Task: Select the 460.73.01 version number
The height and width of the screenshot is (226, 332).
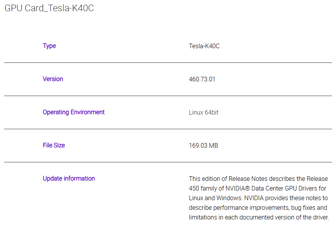Action: pyautogui.click(x=202, y=79)
